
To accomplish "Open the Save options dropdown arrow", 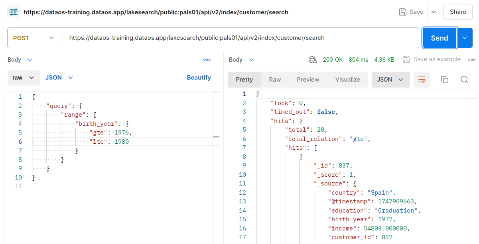I will [433, 12].
